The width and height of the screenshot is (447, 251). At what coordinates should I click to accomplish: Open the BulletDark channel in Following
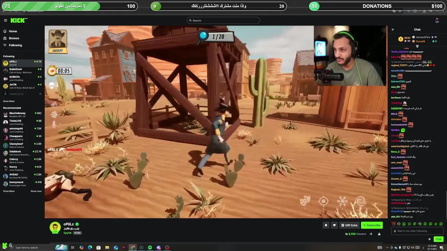pos(22,71)
